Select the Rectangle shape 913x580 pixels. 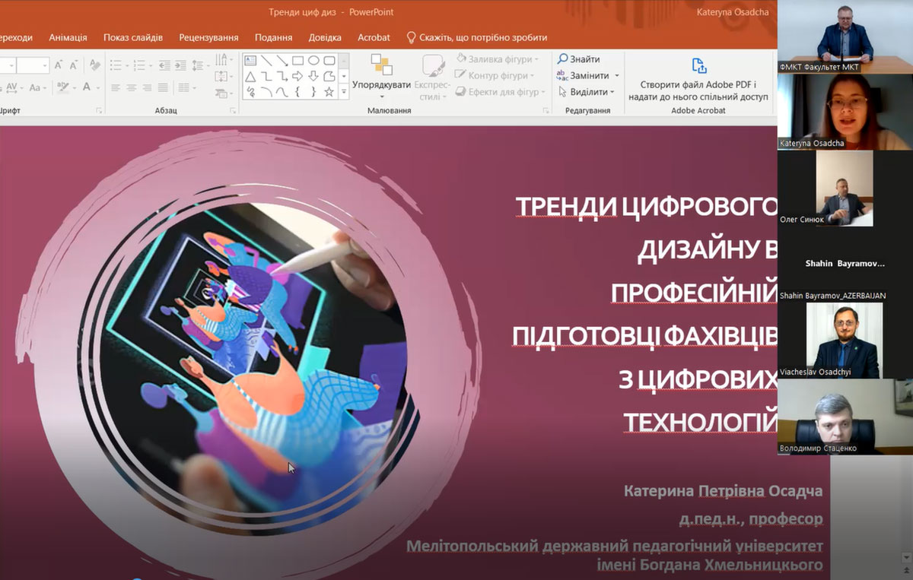tap(297, 61)
